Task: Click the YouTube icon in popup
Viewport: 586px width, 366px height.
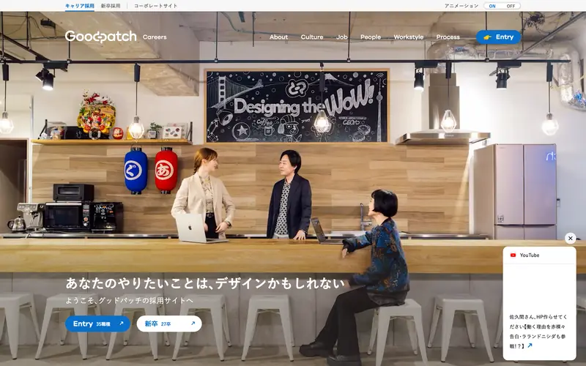Action: (513, 255)
